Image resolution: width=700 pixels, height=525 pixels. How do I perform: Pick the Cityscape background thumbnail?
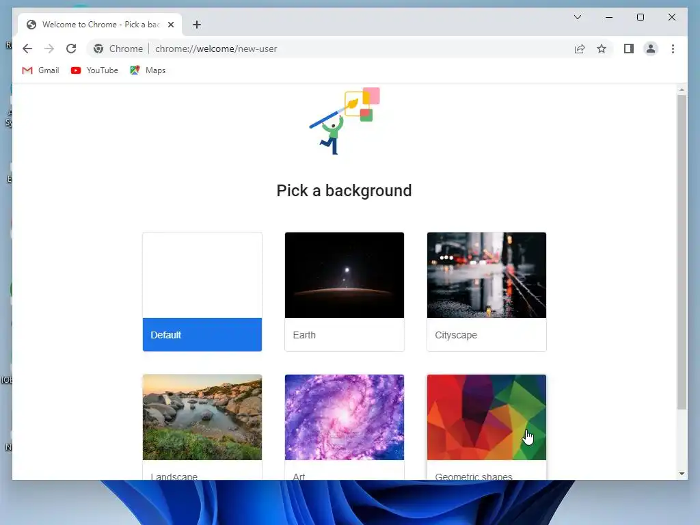point(487,275)
